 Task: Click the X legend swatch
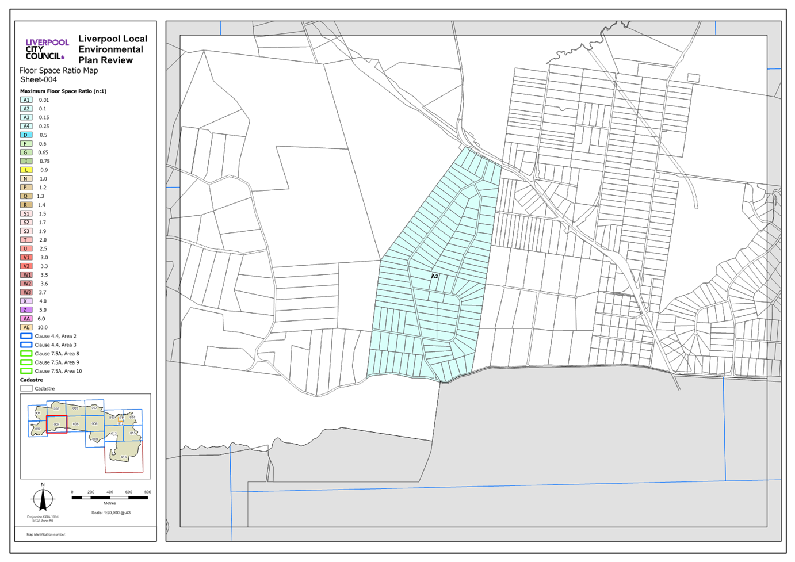(26, 301)
